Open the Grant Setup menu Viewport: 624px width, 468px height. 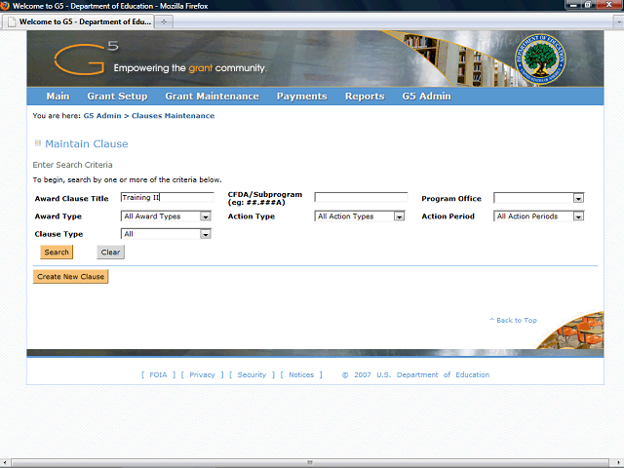(117, 97)
